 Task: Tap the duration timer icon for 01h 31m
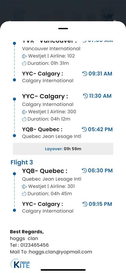click(x=24, y=63)
